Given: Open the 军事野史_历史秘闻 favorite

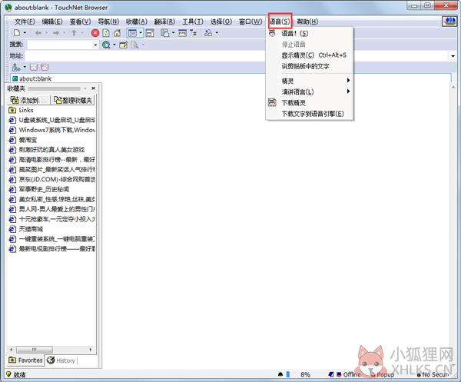Looking at the screenshot, I should point(39,189).
